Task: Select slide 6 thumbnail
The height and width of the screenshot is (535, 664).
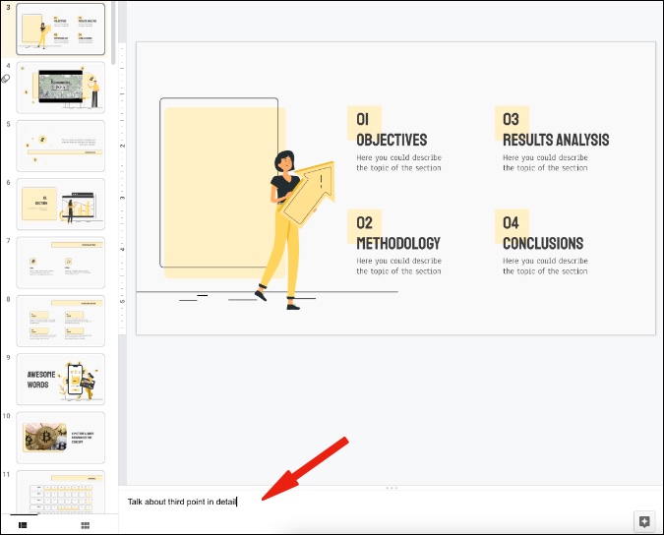Action: 61,205
